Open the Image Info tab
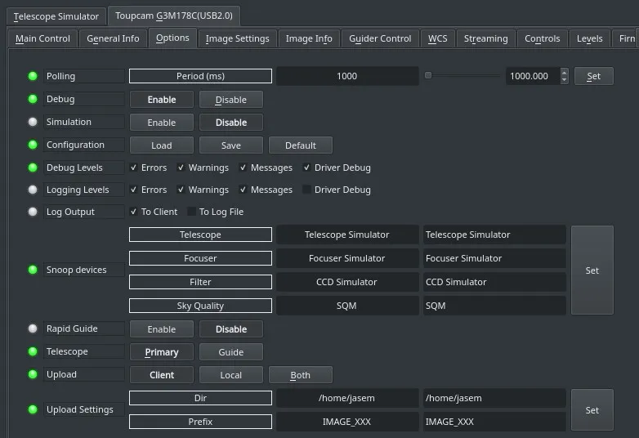This screenshot has height=438, width=639. click(309, 38)
